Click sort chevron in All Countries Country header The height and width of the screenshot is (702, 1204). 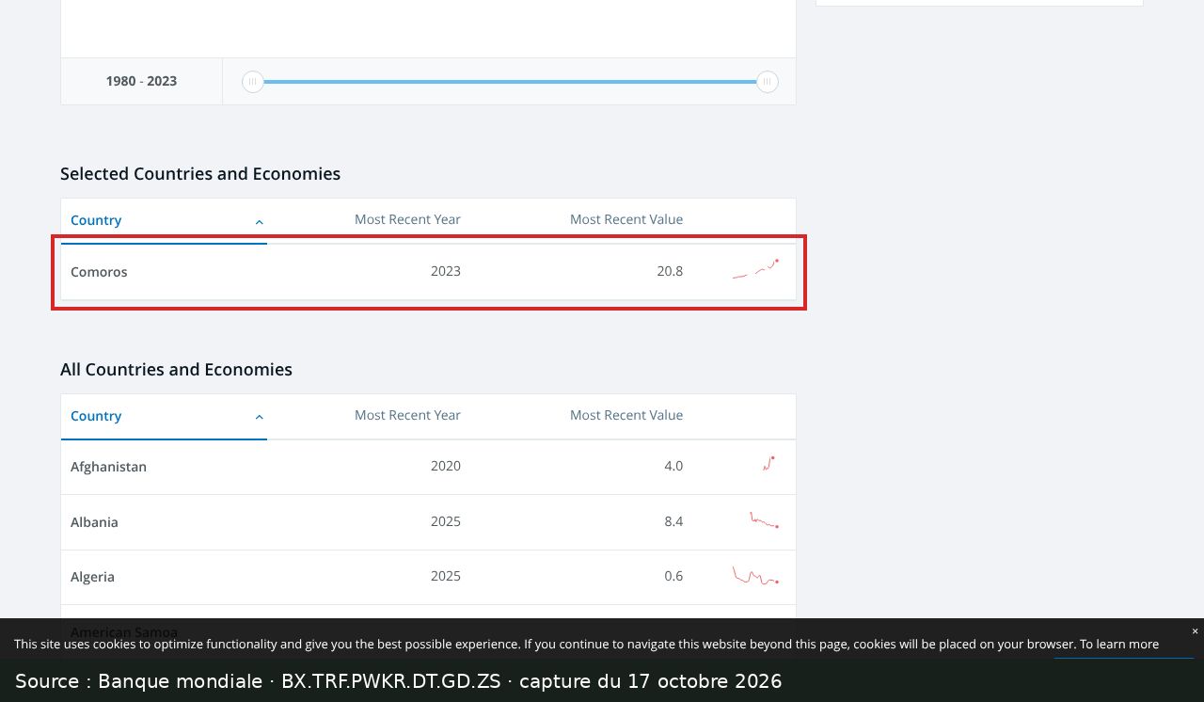(259, 418)
